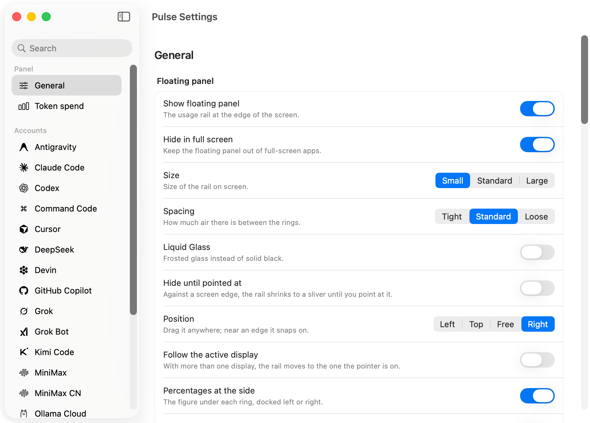
Task: Click the Claude Code starburst icon
Action: [24, 168]
